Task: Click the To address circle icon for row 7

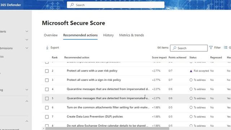Action: pos(191,117)
